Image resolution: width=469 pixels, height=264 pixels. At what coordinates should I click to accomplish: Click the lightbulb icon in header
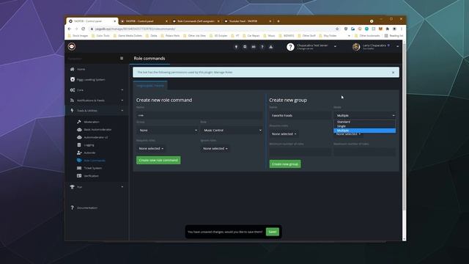click(236, 47)
